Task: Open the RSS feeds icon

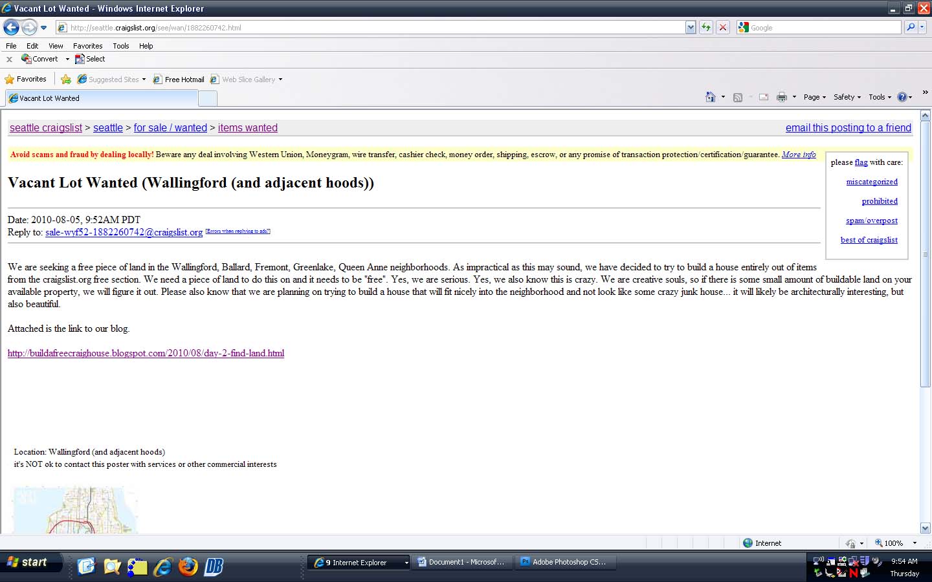Action: coord(738,96)
